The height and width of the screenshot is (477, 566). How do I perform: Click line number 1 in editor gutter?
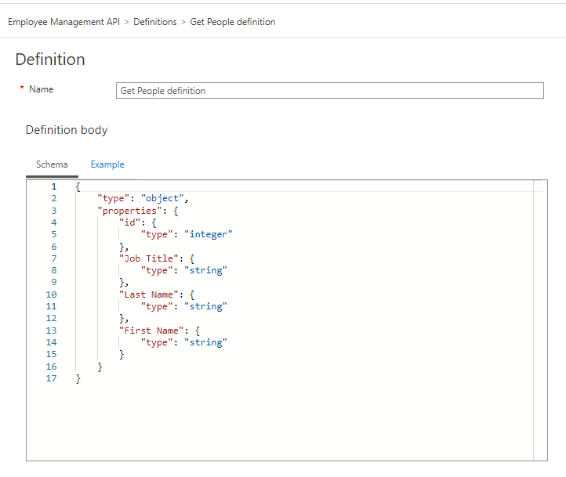pos(54,186)
